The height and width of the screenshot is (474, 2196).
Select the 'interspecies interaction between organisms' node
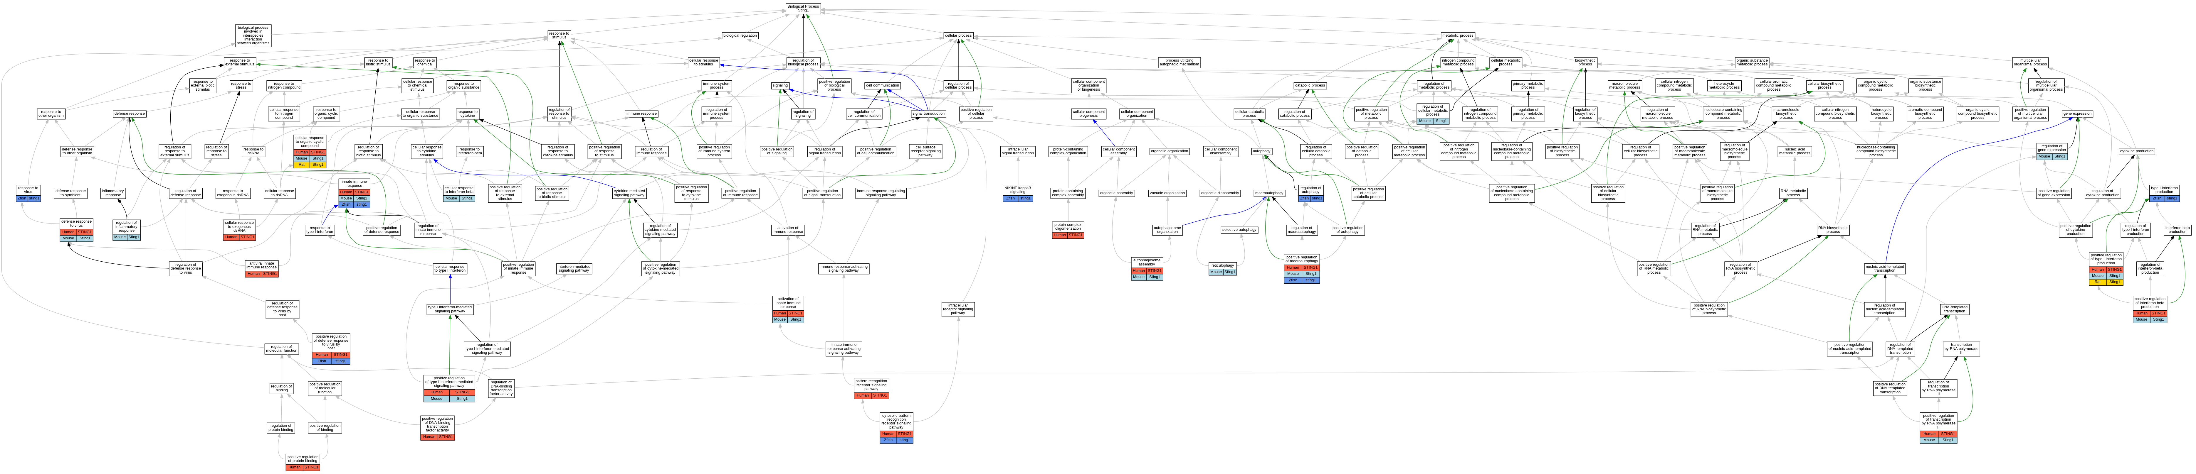(253, 36)
